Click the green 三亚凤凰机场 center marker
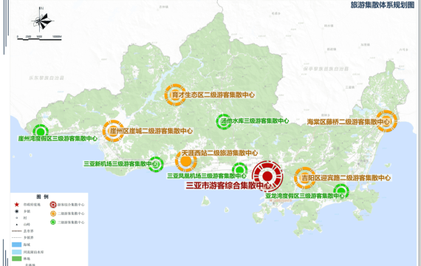 (x=239, y=170)
